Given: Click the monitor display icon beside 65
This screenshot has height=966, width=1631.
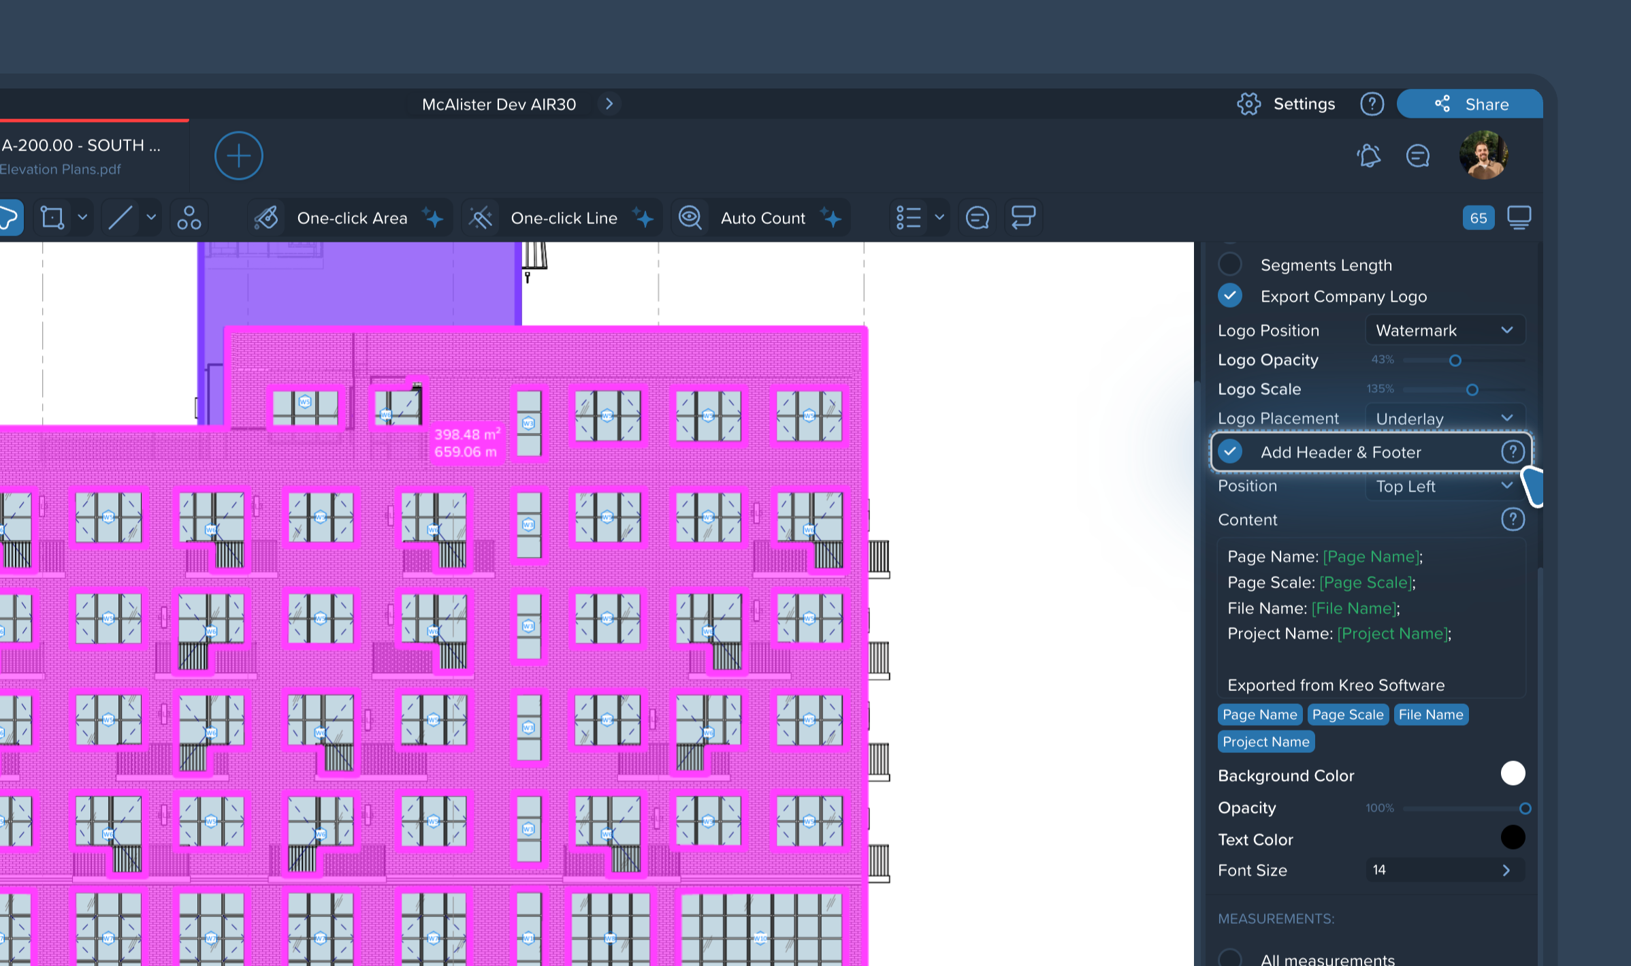Looking at the screenshot, I should tap(1519, 218).
